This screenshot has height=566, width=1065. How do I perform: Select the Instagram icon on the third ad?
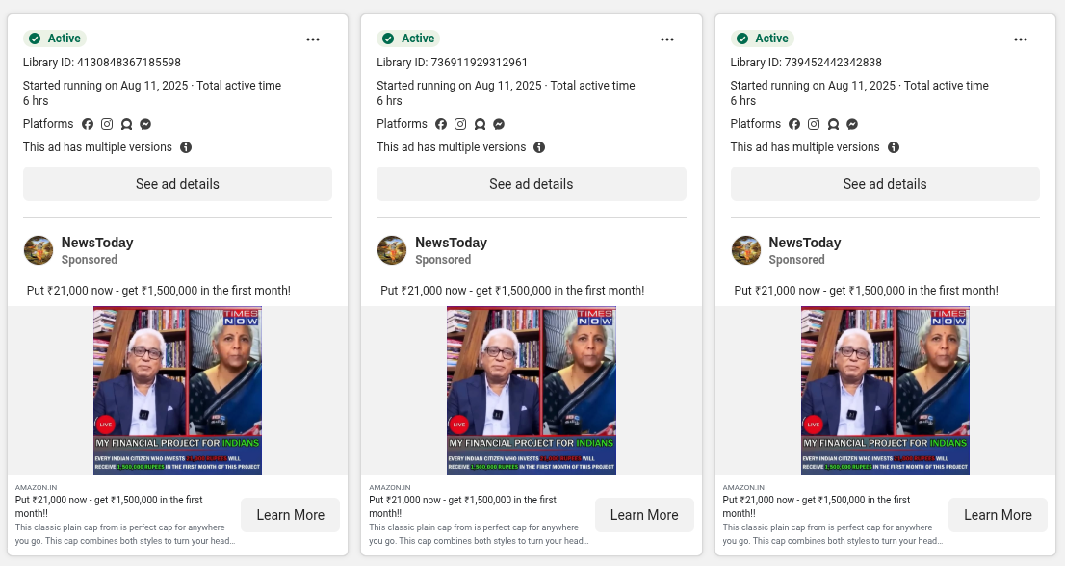[814, 124]
